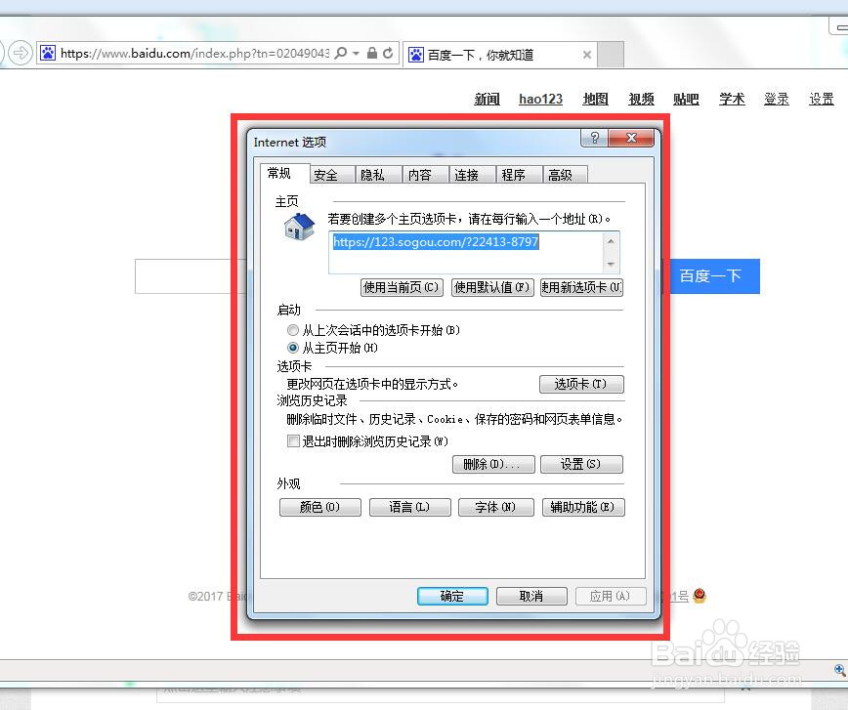
Task: Click the refresh icon in address bar
Action: point(388,53)
